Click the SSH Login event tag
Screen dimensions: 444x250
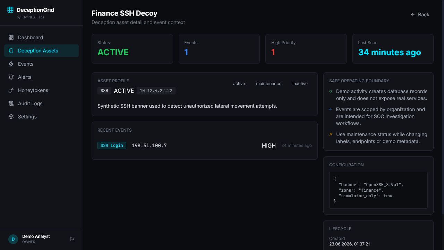tap(112, 145)
